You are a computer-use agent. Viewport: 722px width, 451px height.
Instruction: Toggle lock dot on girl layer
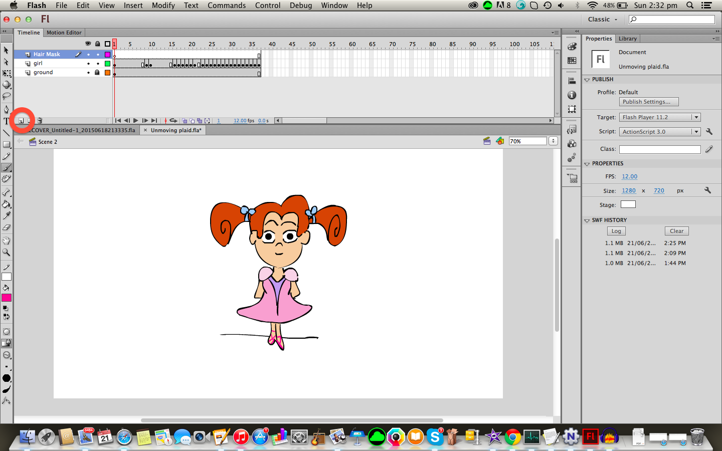coord(98,64)
